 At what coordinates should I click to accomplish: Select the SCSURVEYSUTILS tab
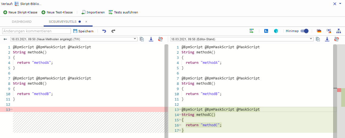(63, 22)
